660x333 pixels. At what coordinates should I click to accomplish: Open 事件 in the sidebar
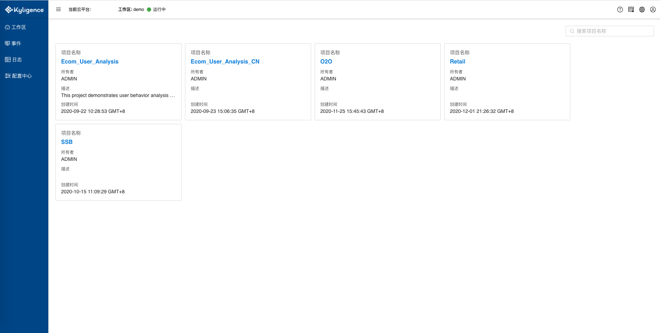13,43
